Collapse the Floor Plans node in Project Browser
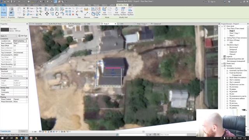The image size is (249, 140). pos(225,28)
